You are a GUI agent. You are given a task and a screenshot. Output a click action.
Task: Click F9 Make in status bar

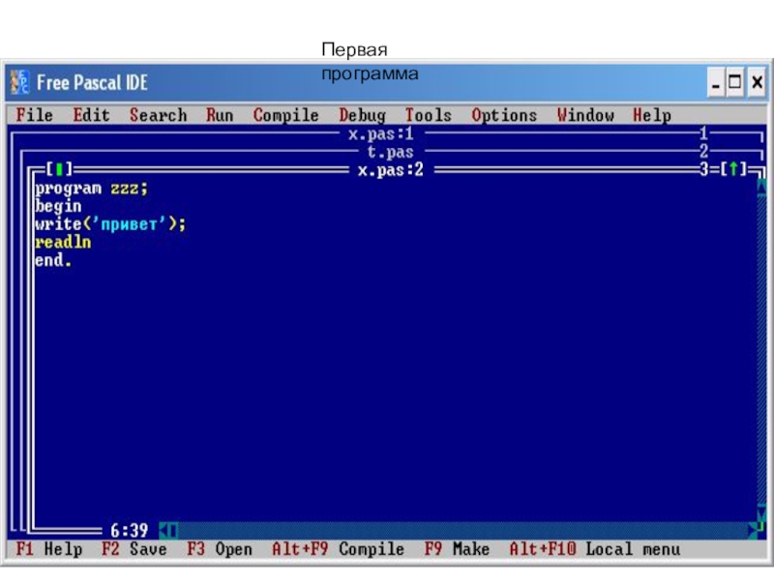[x=457, y=549]
